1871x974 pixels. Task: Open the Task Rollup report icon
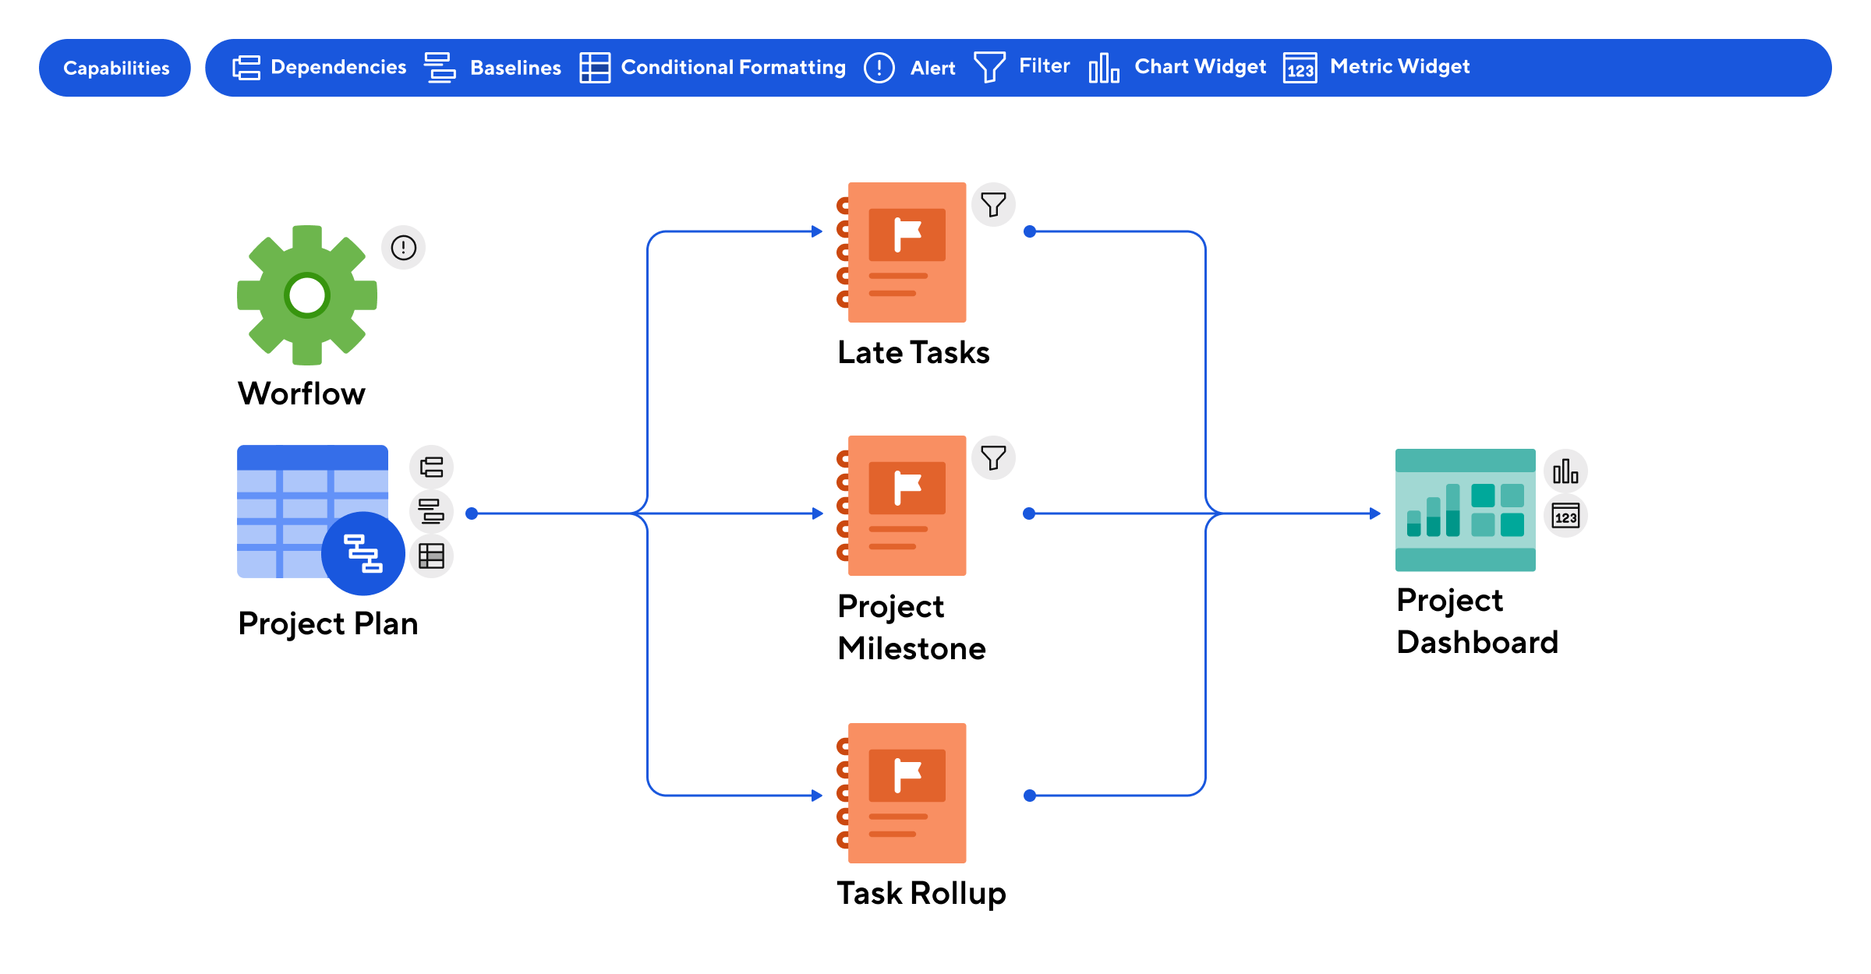click(x=904, y=793)
